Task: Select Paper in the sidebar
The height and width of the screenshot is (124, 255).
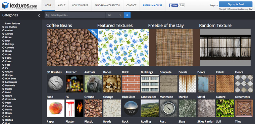Action: (8, 103)
